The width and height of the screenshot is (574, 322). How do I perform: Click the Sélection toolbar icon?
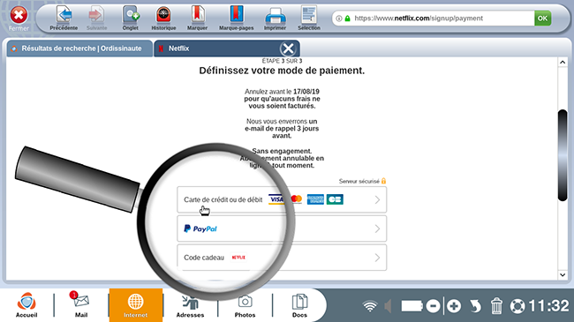click(x=309, y=18)
